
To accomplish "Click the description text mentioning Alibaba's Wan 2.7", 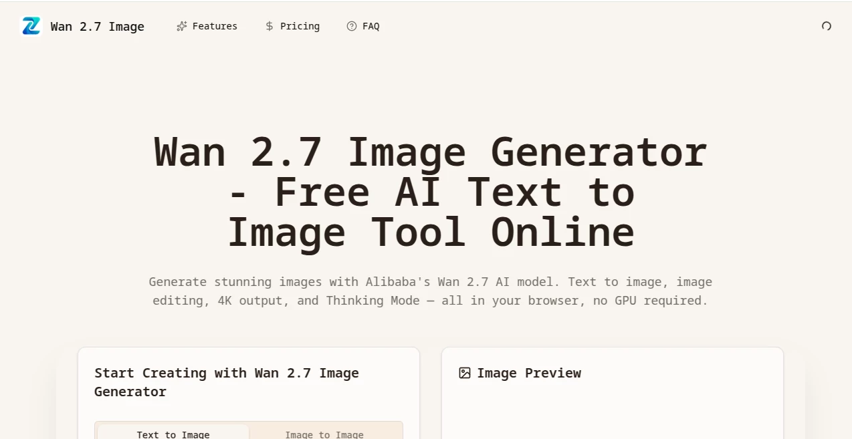I will click(431, 291).
